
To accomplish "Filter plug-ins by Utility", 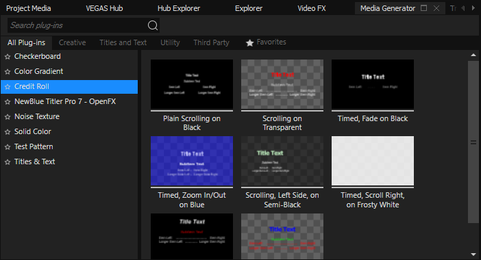I will 170,42.
